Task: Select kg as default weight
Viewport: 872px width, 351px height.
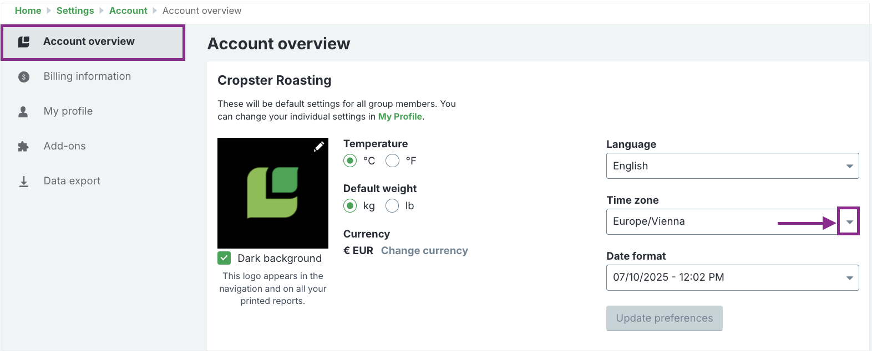Action: [x=350, y=206]
